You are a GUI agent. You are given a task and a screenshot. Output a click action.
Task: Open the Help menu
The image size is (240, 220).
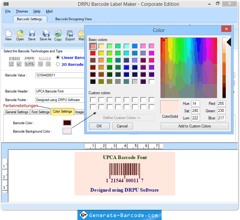tap(37, 11)
